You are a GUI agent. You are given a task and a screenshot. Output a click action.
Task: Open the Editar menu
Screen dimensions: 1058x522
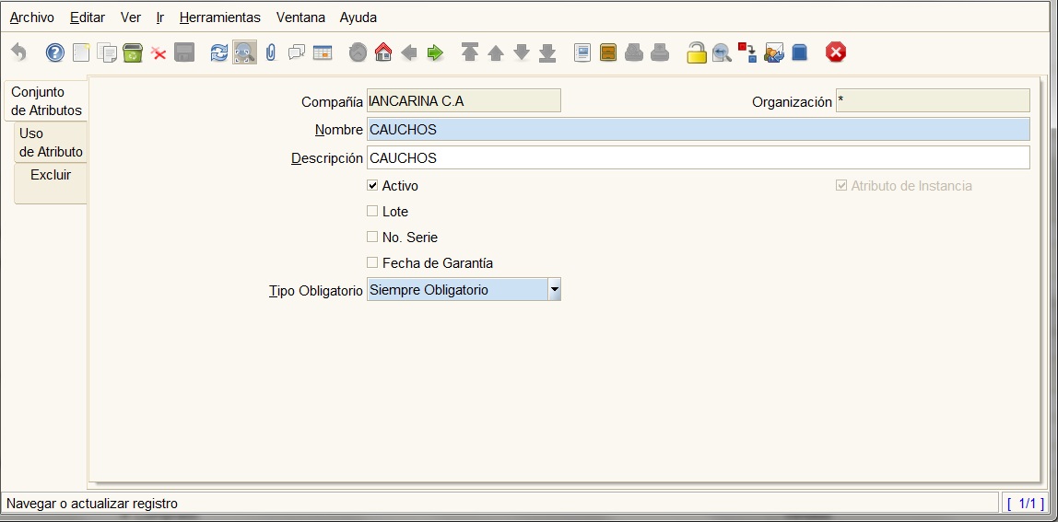click(87, 17)
